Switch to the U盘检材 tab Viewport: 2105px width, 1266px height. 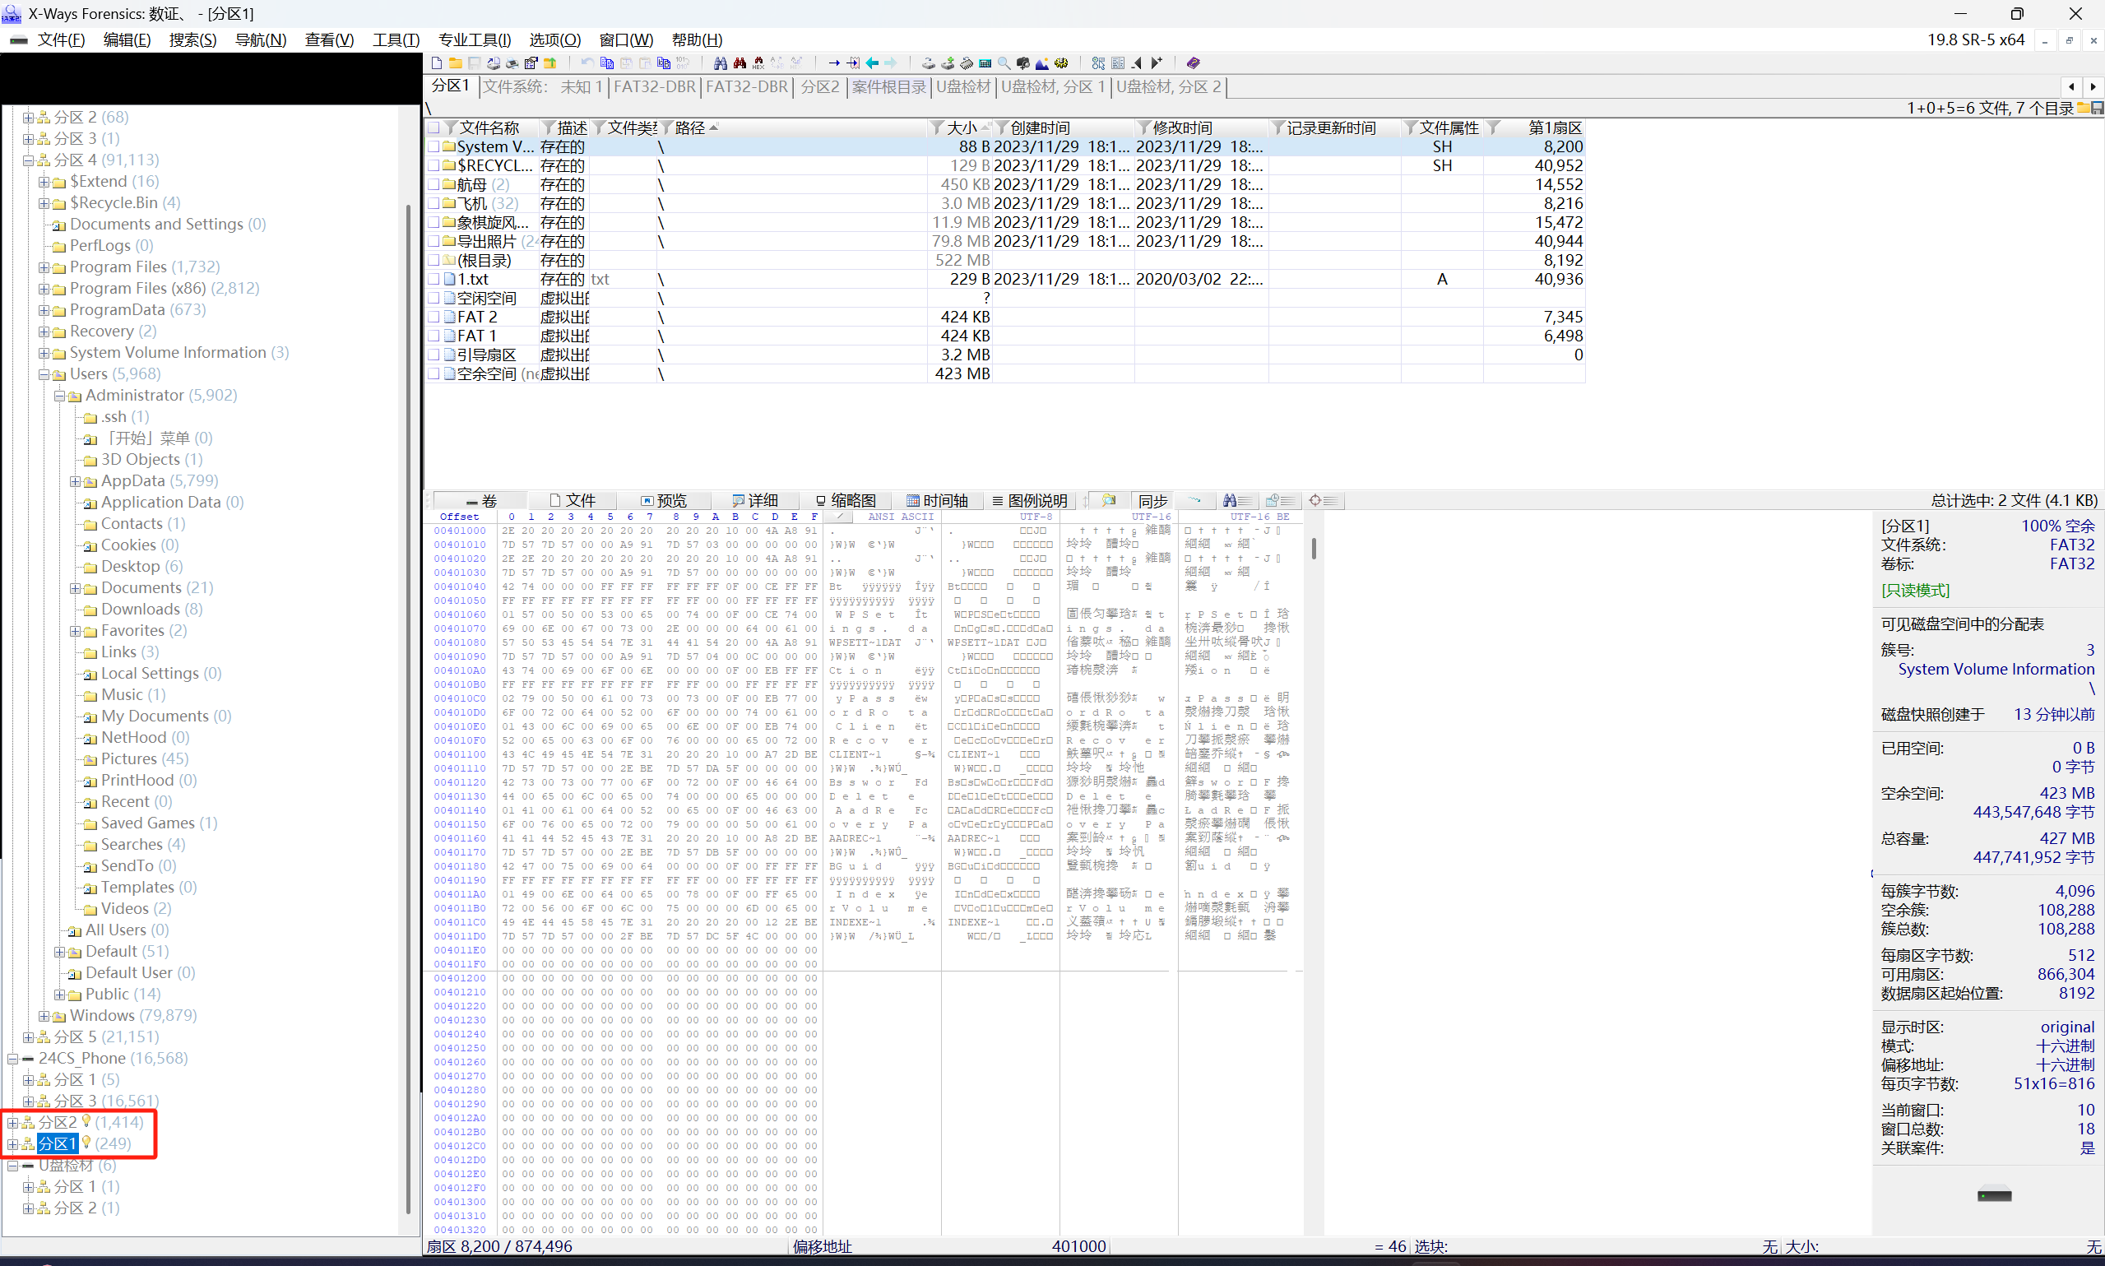pyautogui.click(x=962, y=87)
